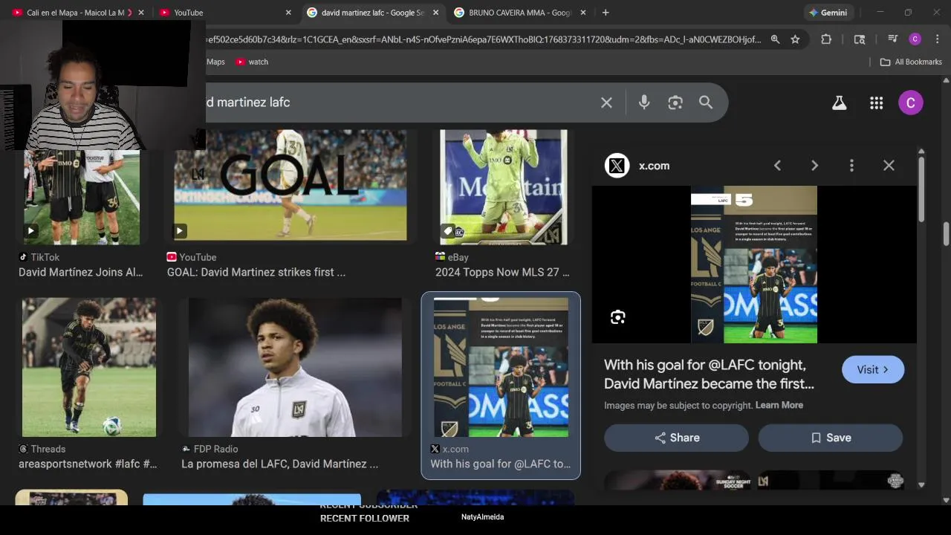Share the previewed image
The height and width of the screenshot is (535, 951).
pyautogui.click(x=676, y=438)
